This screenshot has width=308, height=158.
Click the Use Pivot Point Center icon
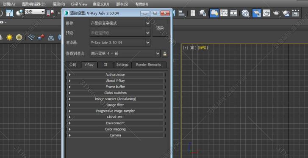click(x=50, y=13)
